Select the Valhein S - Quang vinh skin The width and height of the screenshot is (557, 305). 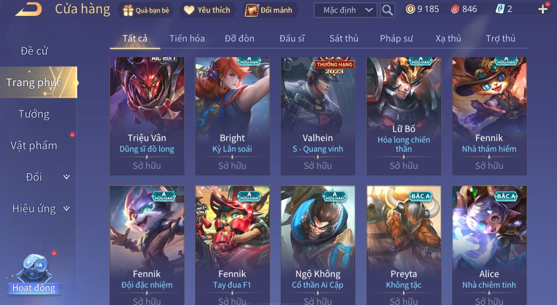pyautogui.click(x=318, y=116)
